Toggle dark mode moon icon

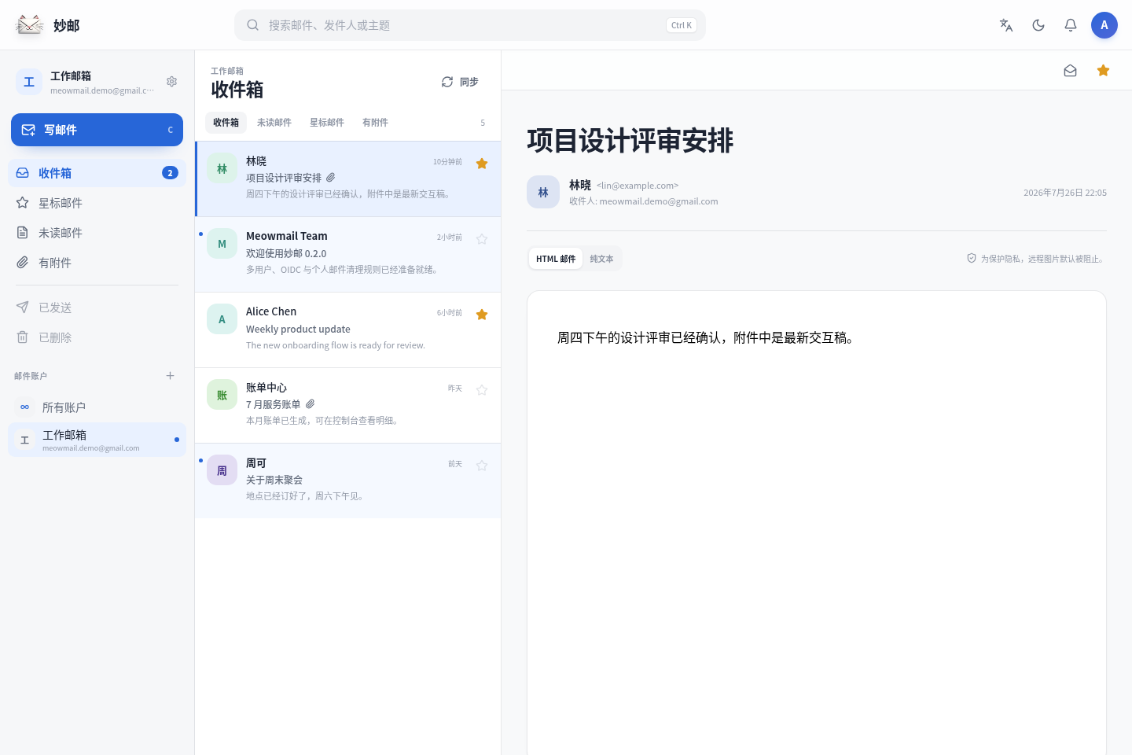pyautogui.click(x=1038, y=25)
